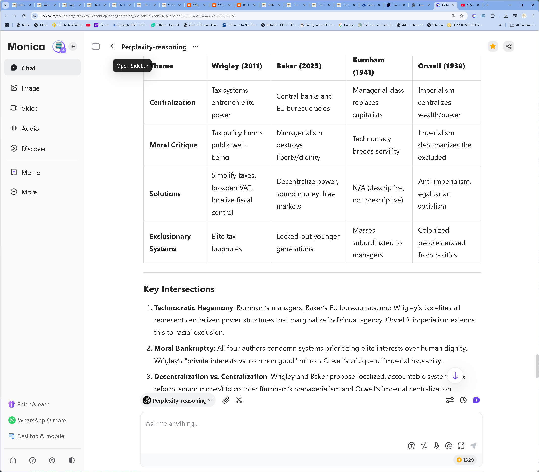
Task: Open the Audio section in sidebar
Action: click(42, 129)
